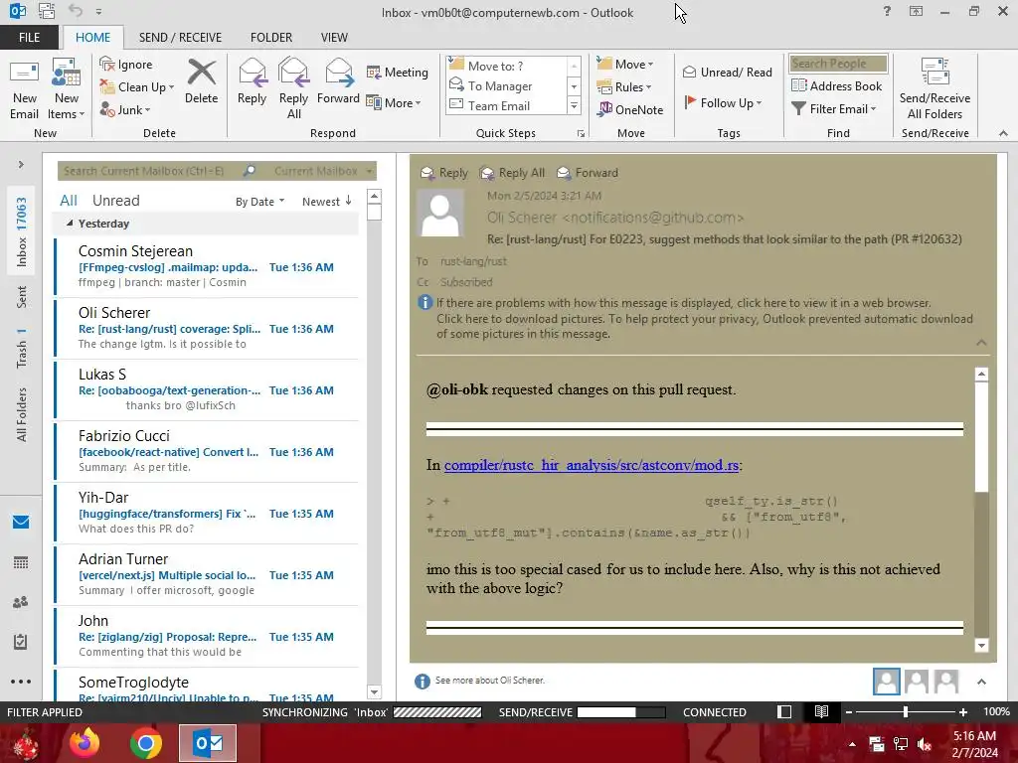Open the email from Fabrizio Cucci

click(207, 451)
